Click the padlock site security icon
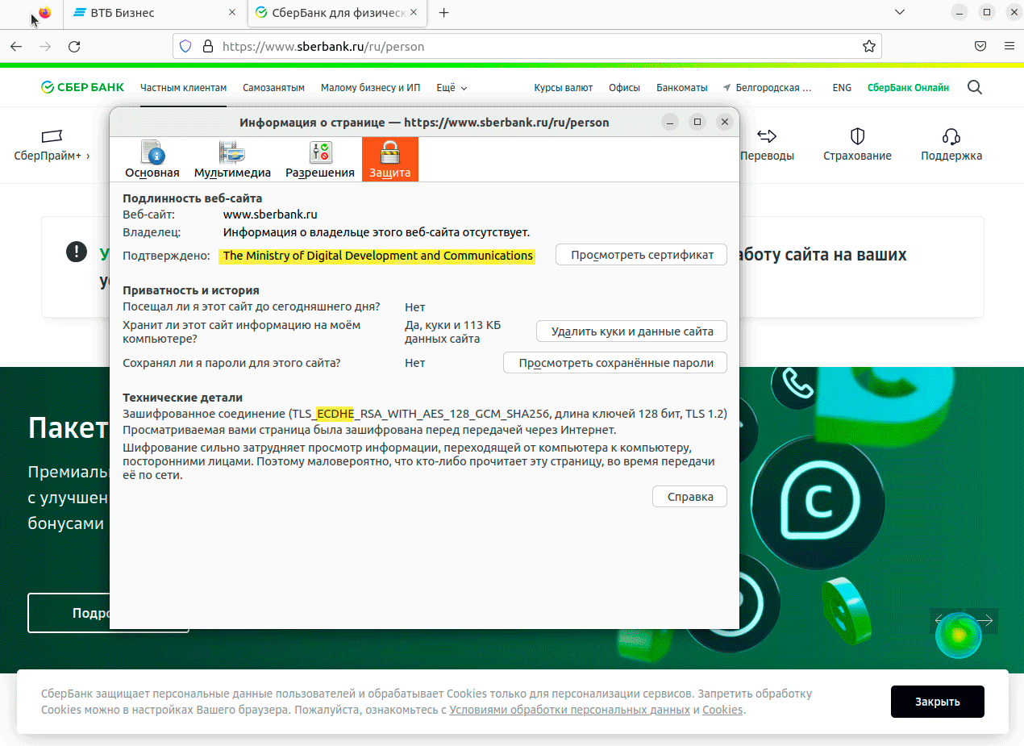Screen dimensions: 1024x746 click(x=207, y=47)
